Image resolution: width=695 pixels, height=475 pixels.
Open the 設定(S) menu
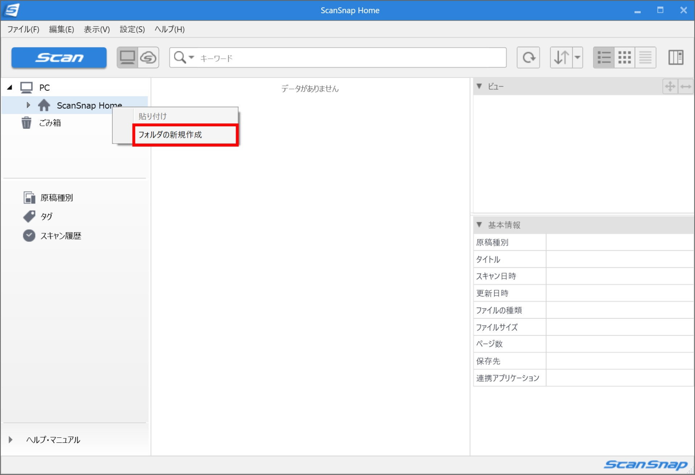[x=132, y=29]
